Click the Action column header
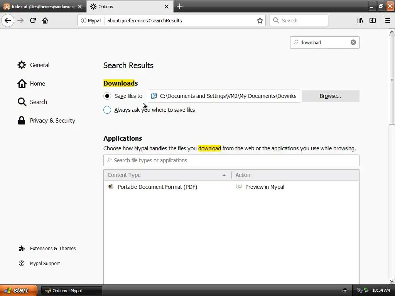The height and width of the screenshot is (296, 395). point(295,175)
